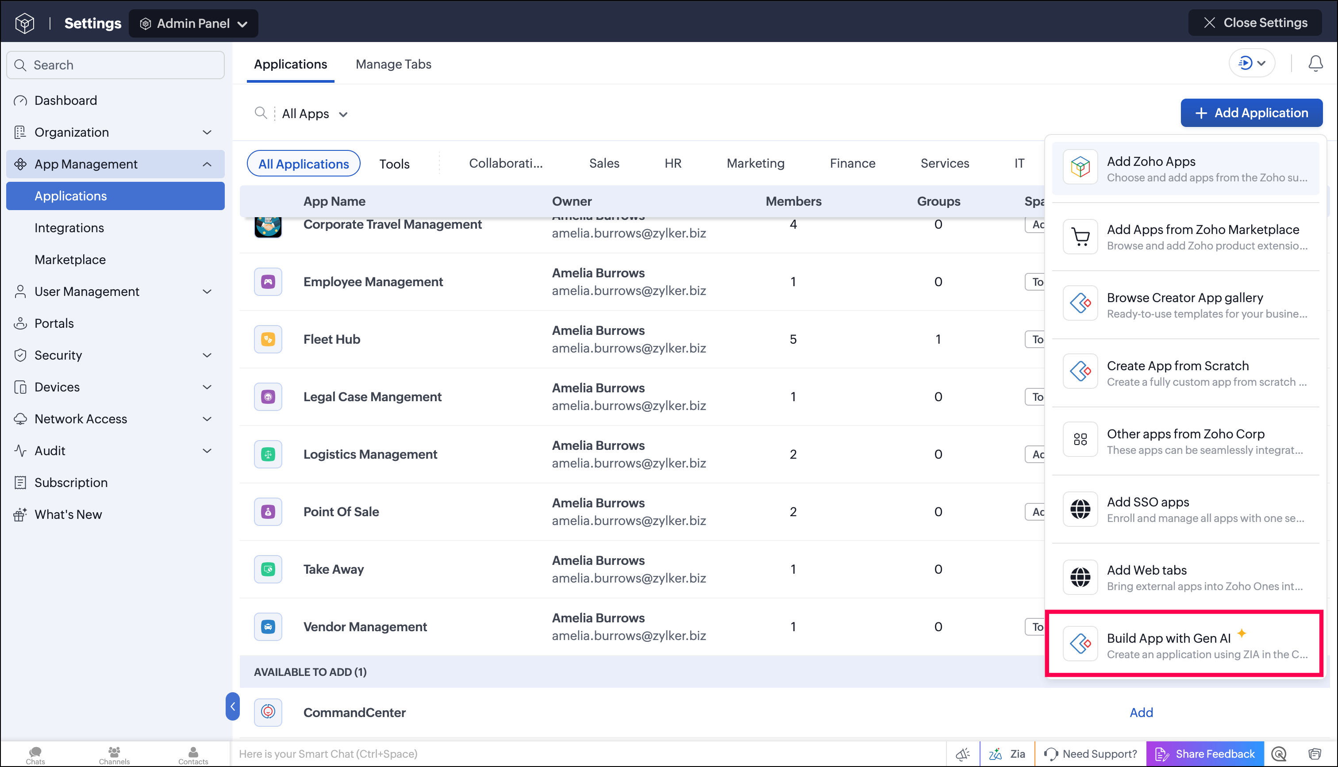This screenshot has width=1338, height=767.
Task: Click the Logistics Management app icon
Action: tap(268, 454)
